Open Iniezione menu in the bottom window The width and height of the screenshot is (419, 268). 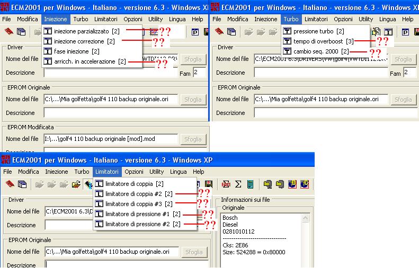coord(56,172)
